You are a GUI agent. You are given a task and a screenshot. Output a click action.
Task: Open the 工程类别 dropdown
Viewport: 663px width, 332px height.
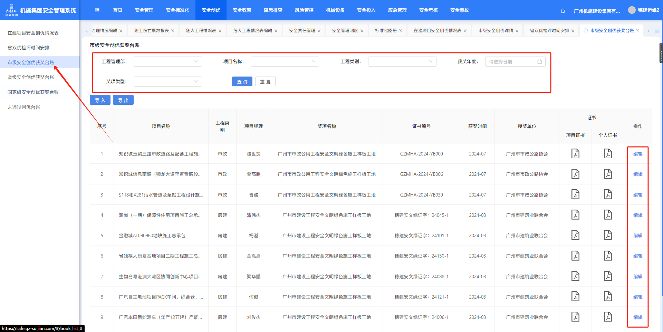(x=402, y=62)
